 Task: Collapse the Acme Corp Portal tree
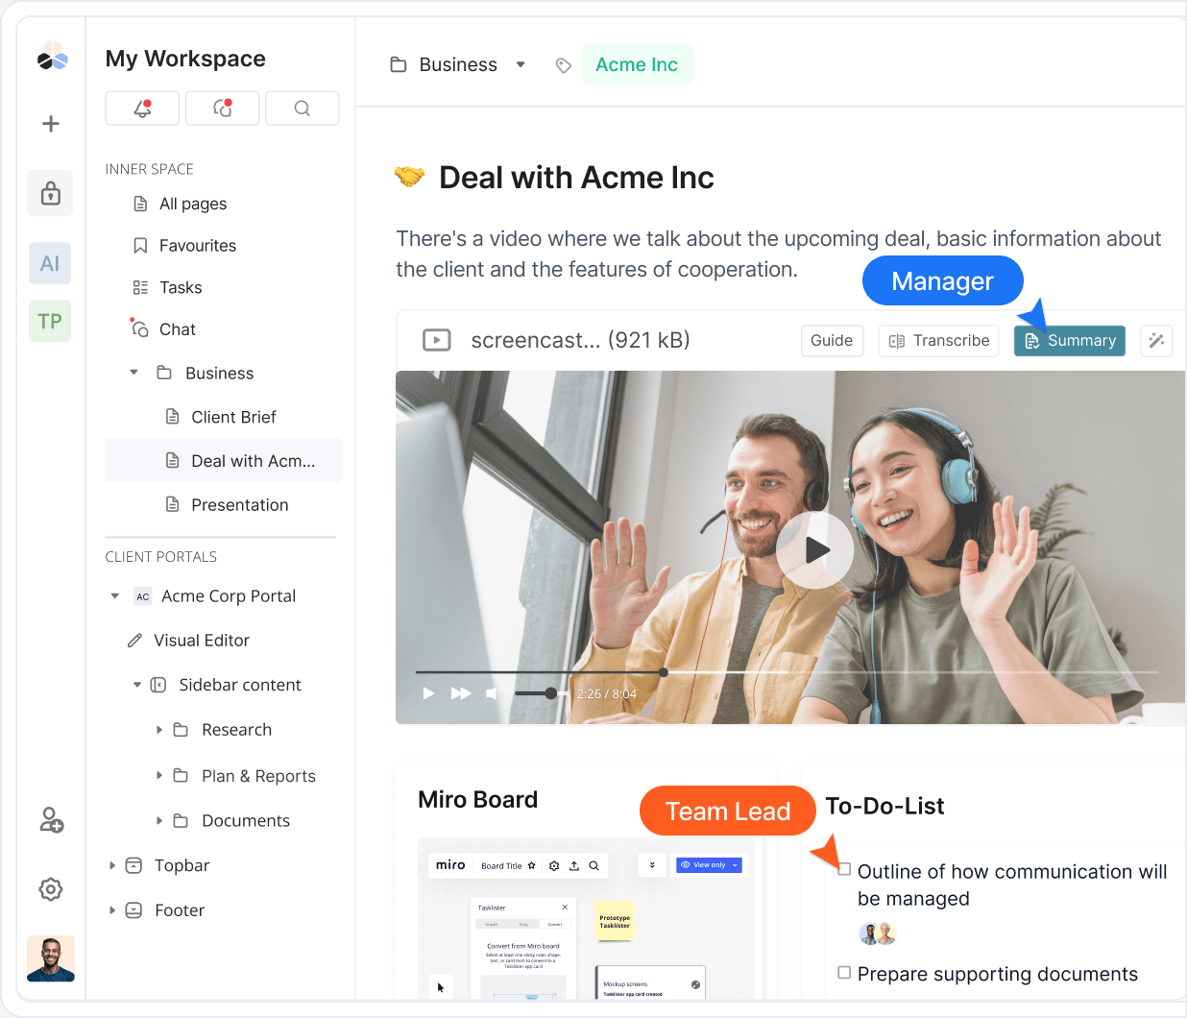pyautogui.click(x=115, y=596)
